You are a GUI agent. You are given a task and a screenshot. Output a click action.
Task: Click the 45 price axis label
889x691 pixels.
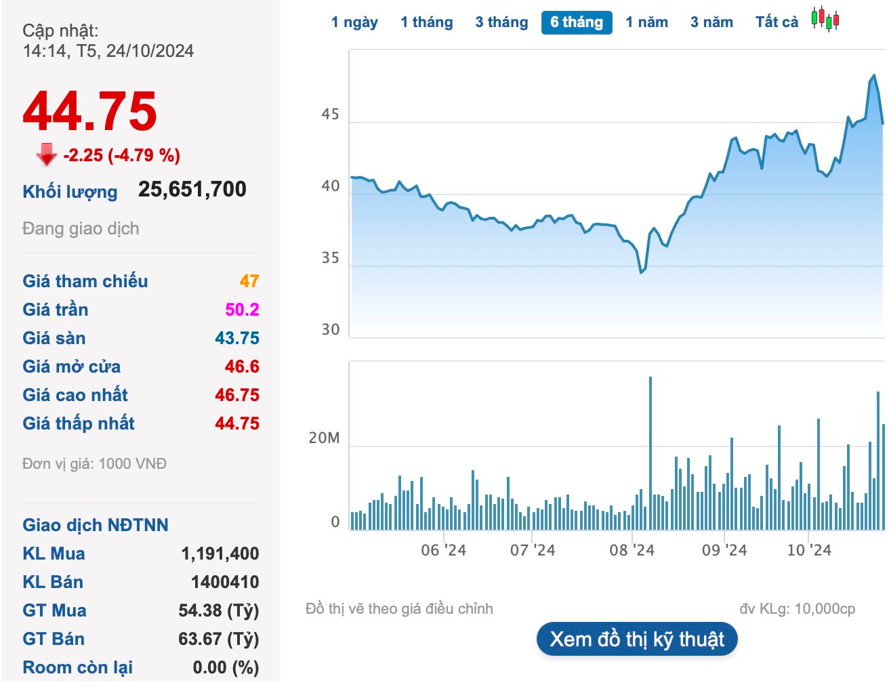pos(330,114)
